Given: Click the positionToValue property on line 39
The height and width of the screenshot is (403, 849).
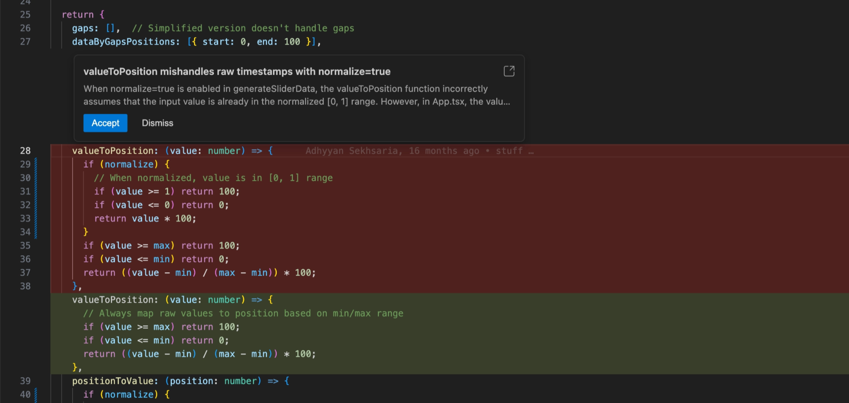Looking at the screenshot, I should tap(114, 381).
